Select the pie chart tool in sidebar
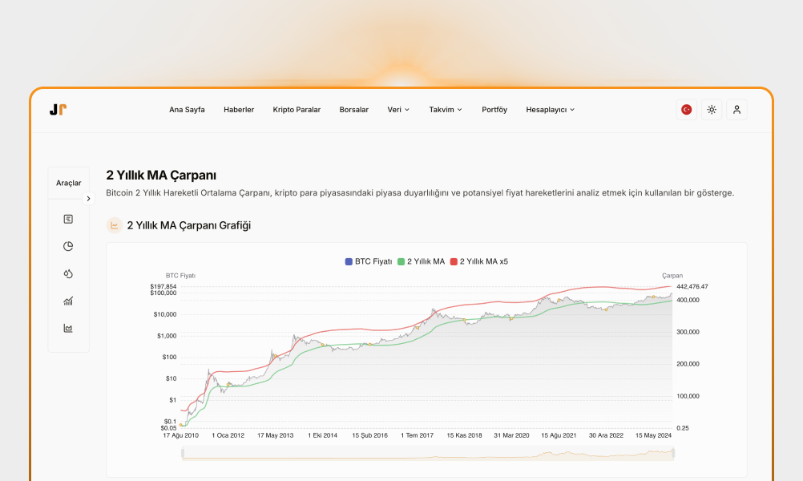The width and height of the screenshot is (803, 481). coord(68,246)
